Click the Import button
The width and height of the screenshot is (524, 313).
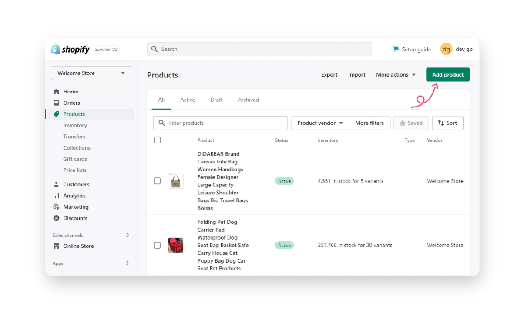(x=357, y=75)
